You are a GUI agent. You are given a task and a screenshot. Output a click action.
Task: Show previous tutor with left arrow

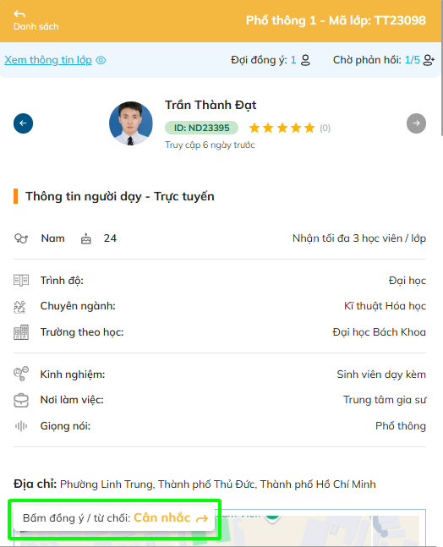click(x=24, y=123)
